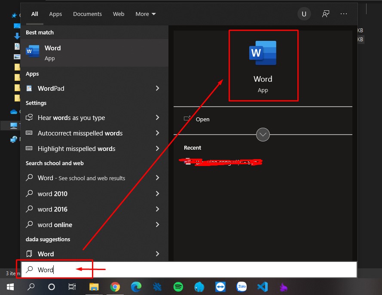The image size is (382, 295).
Task: Click the search text field containing Word
Action: [189, 269]
